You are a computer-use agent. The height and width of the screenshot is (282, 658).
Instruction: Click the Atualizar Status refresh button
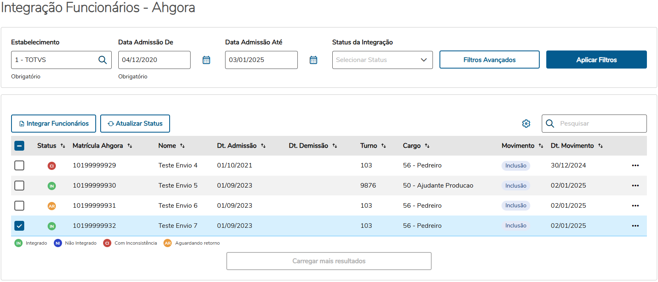135,124
